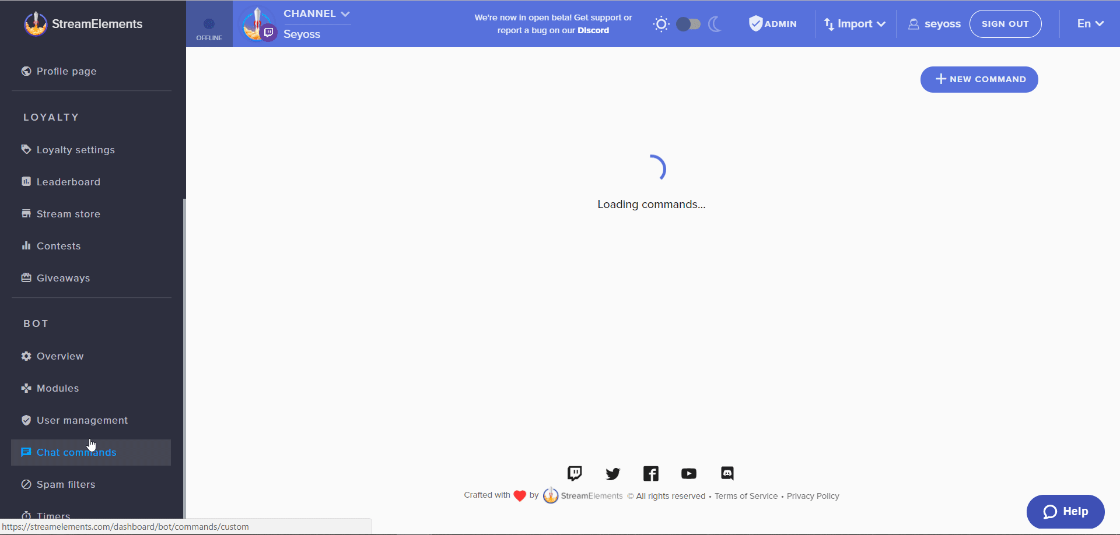Open the YouTube icon in the footer

coord(689,473)
